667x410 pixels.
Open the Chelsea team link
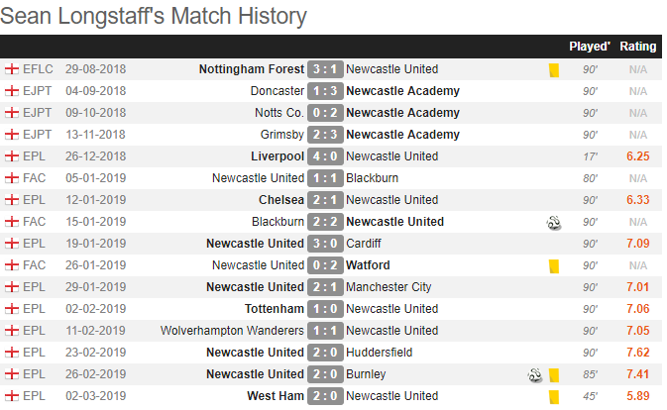[281, 200]
